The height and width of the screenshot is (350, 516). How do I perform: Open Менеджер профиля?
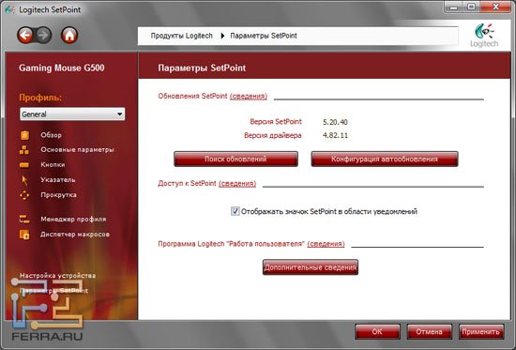click(73, 220)
